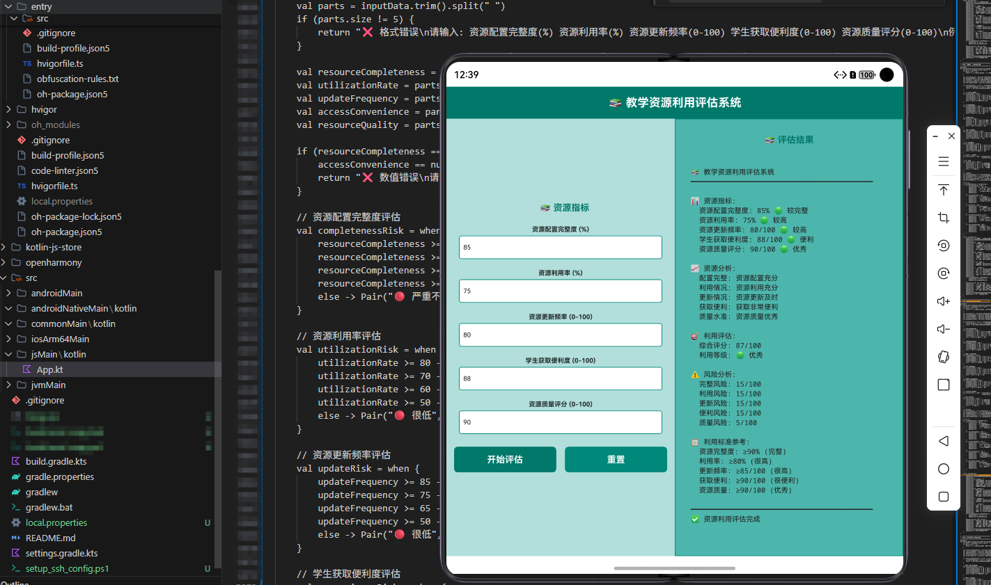Click the icon beside gradlew.bat
Viewport: 991px width, 585px height.
pyautogui.click(x=15, y=507)
